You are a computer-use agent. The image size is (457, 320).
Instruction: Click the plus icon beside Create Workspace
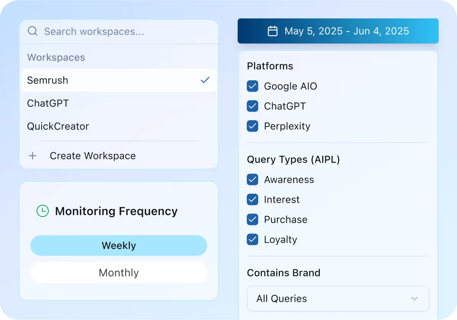tap(33, 156)
